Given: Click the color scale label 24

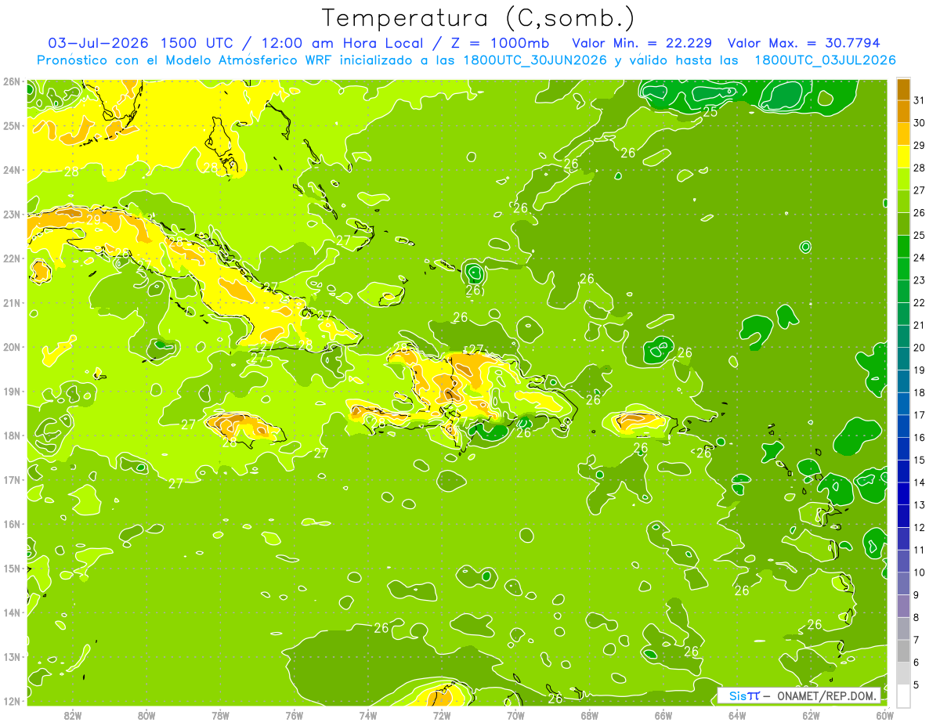Looking at the screenshot, I should pyautogui.click(x=920, y=257).
